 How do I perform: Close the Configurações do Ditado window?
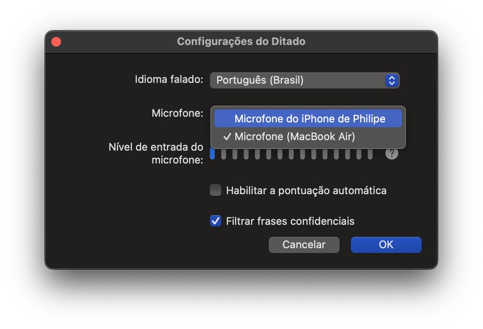click(56, 42)
